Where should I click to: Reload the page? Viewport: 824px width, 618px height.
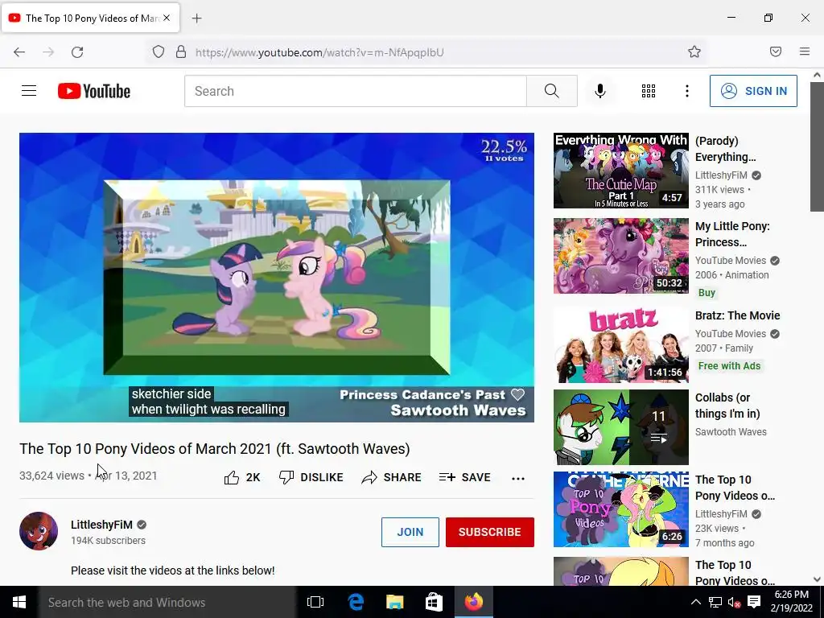click(x=77, y=51)
